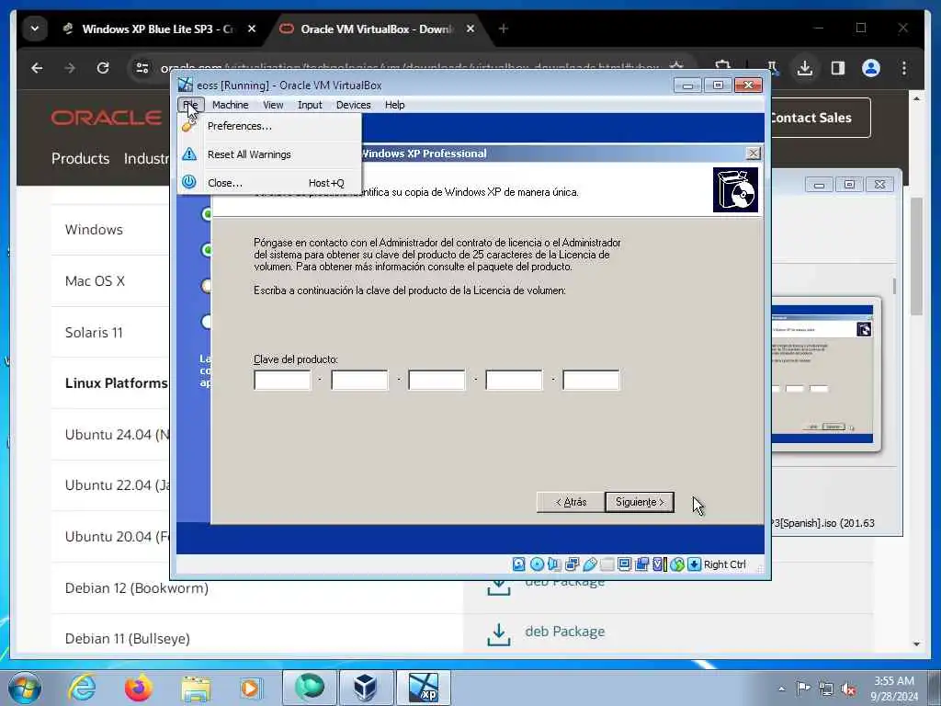Click download arrow icon beside Debian 11 package

[499, 634]
